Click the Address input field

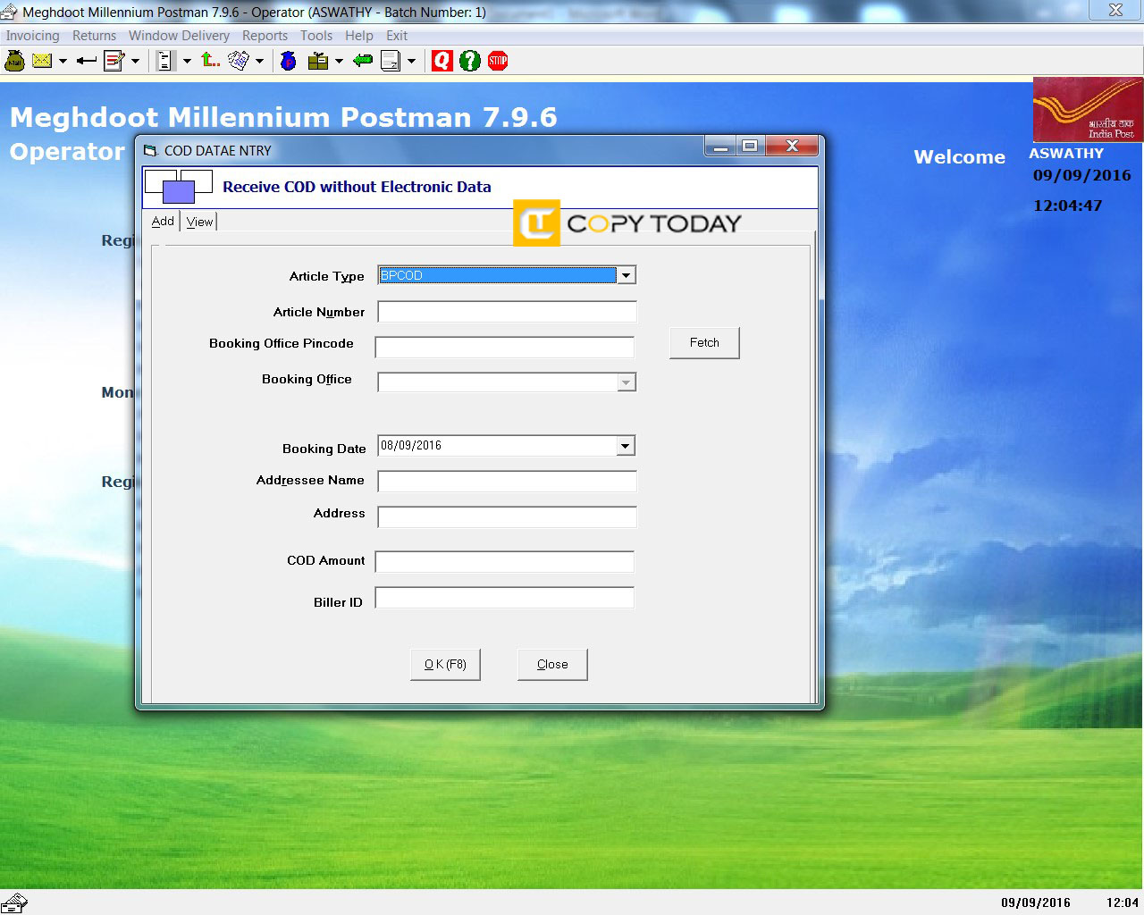click(x=507, y=517)
